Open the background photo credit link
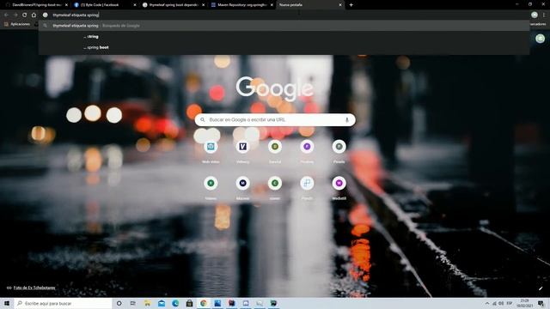This screenshot has height=309, width=550. [x=34, y=288]
